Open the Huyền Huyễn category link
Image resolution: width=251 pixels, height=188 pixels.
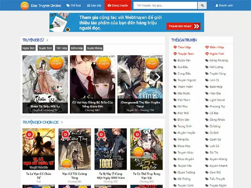click(187, 133)
